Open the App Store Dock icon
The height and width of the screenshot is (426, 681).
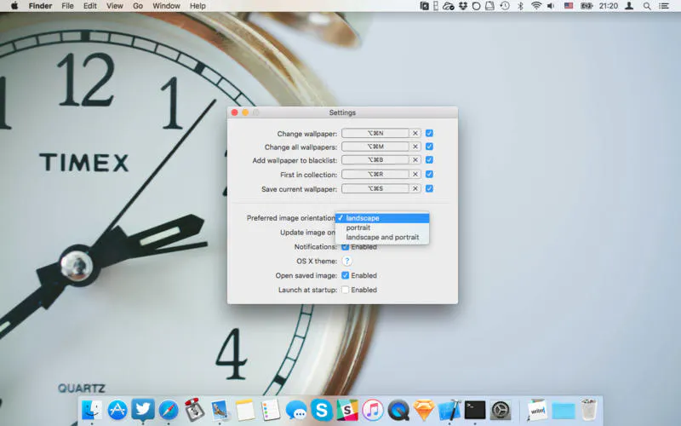tap(117, 410)
